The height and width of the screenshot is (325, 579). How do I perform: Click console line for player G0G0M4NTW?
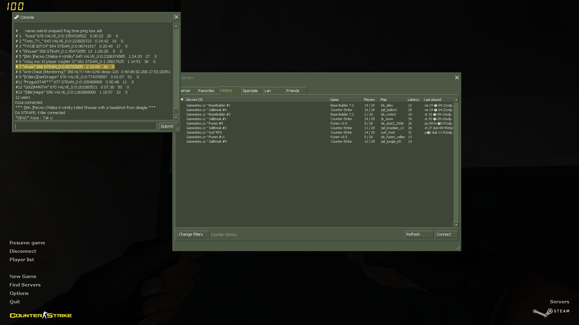(72, 87)
